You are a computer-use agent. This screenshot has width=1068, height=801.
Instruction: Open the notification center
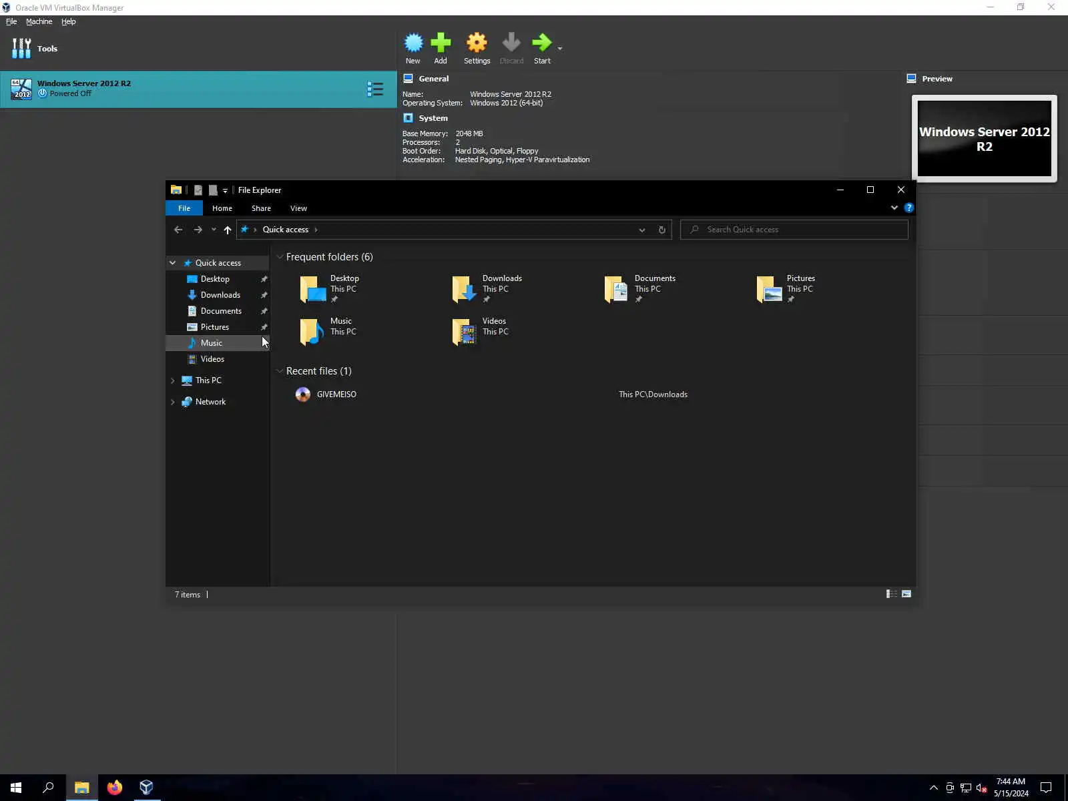[x=1046, y=788]
